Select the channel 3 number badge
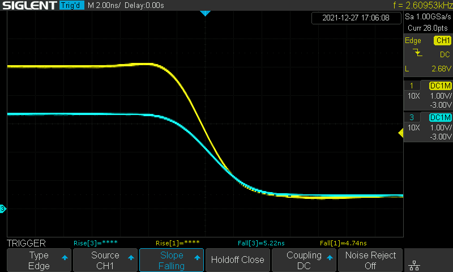 (412, 117)
